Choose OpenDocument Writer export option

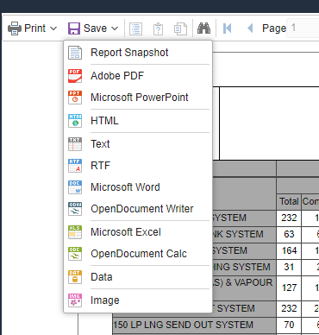(138, 209)
